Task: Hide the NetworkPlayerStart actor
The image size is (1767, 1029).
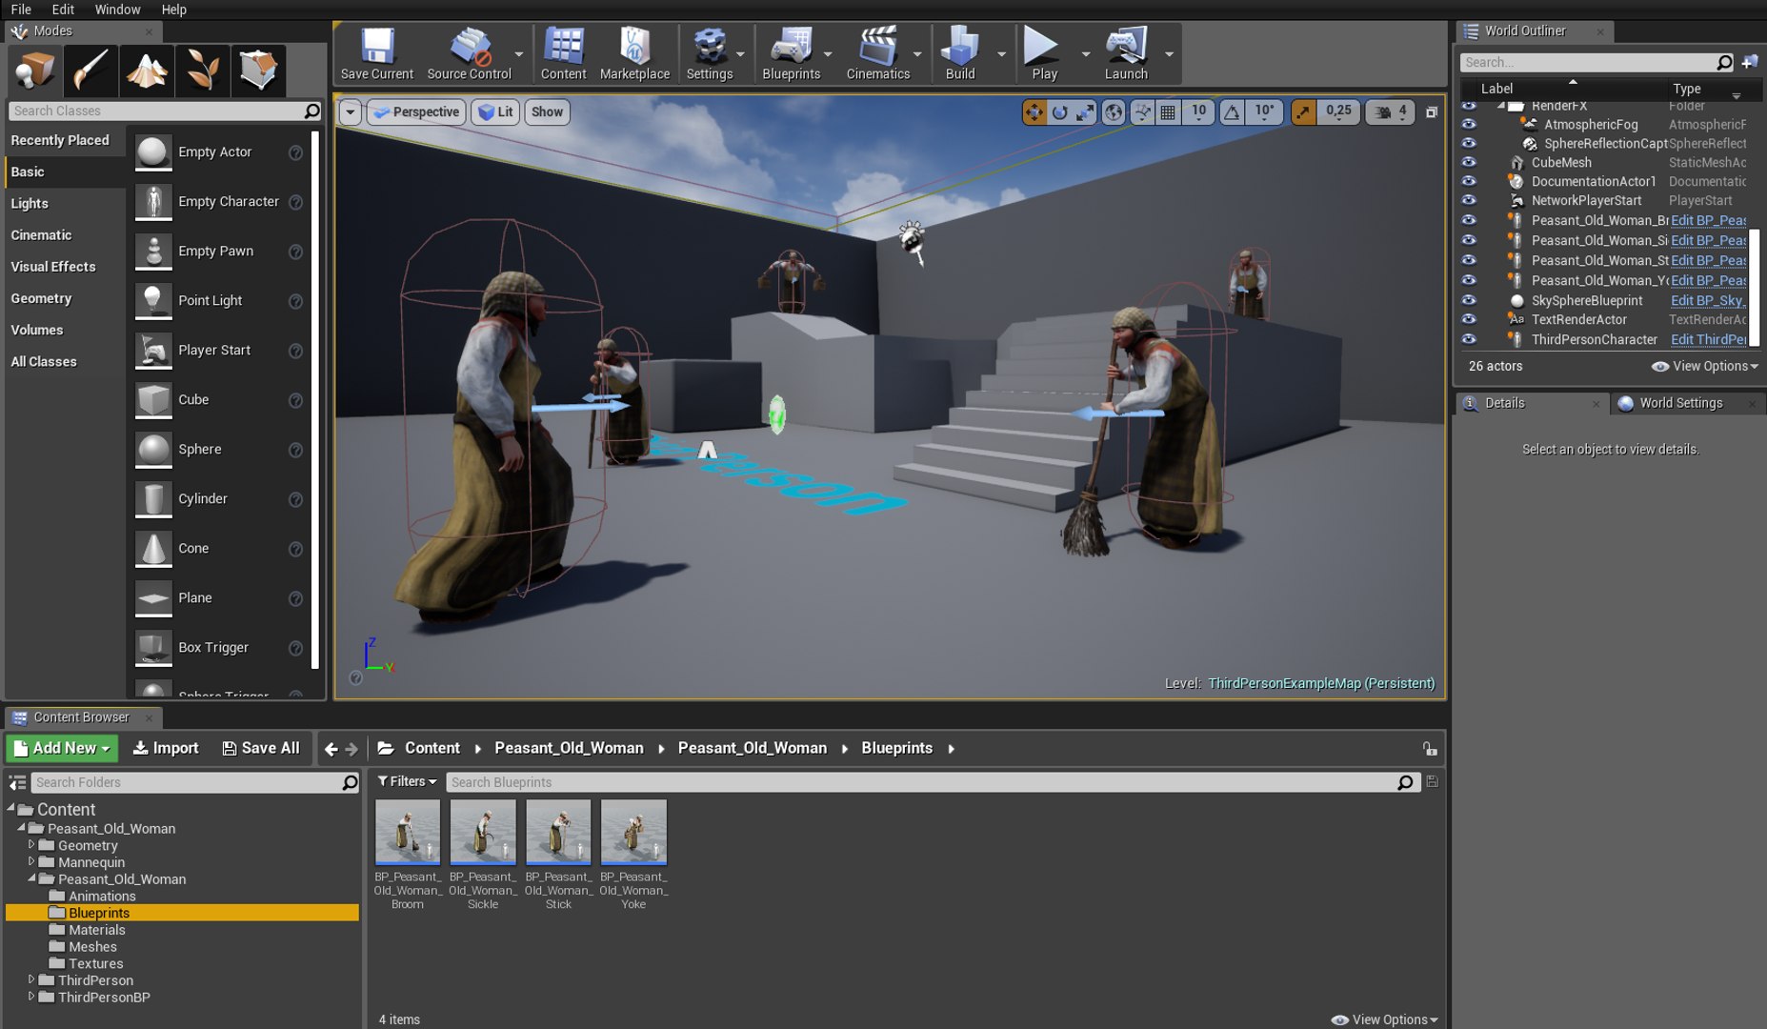Action: pos(1469,201)
